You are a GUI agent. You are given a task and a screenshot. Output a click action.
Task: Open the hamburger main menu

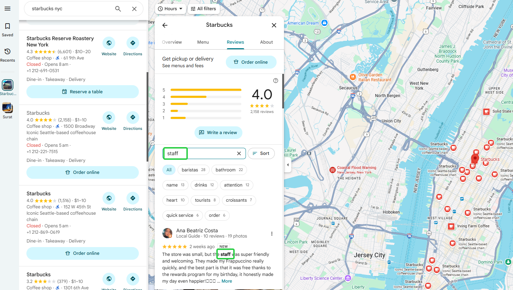click(7, 8)
